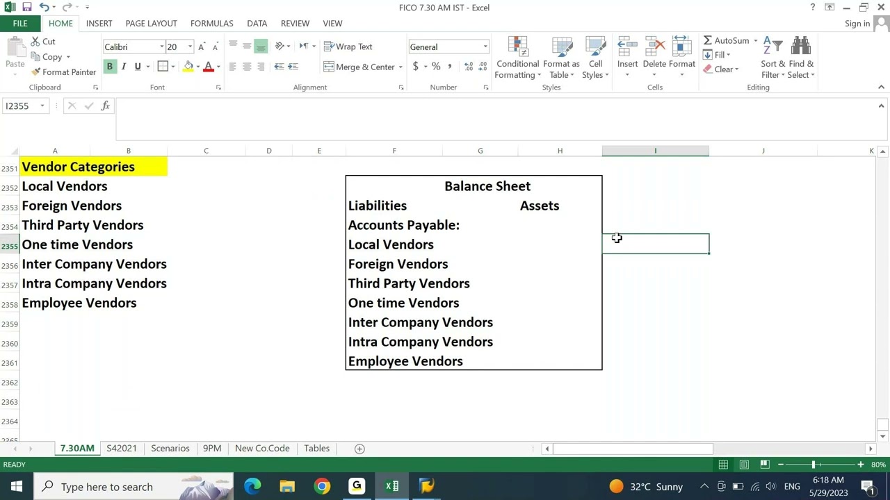Click the Undo arrow icon

click(44, 7)
